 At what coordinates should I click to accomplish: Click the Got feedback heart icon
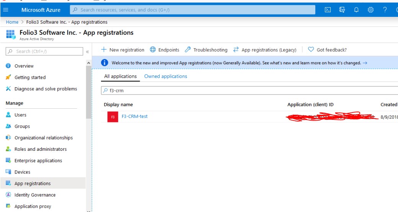(x=311, y=49)
